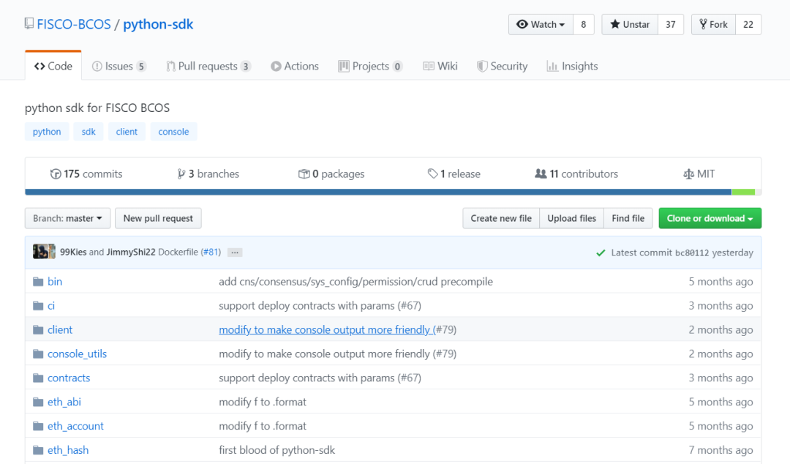Screen dimensions: 790x464
Task: Click the Security tab shield icon
Action: click(x=482, y=66)
